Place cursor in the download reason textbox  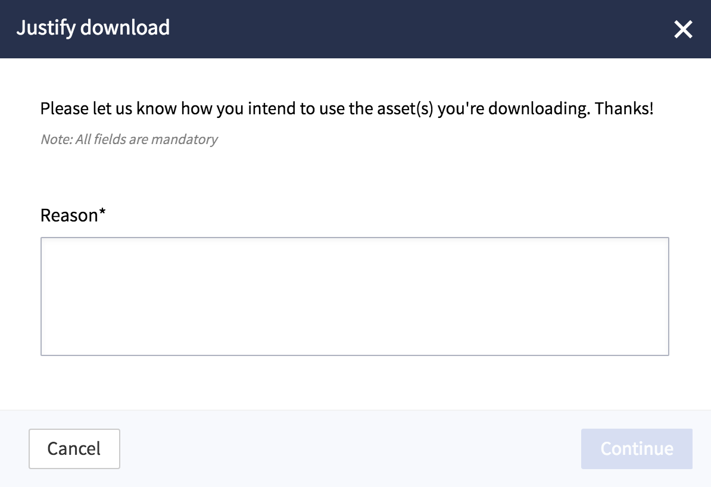pos(354,296)
